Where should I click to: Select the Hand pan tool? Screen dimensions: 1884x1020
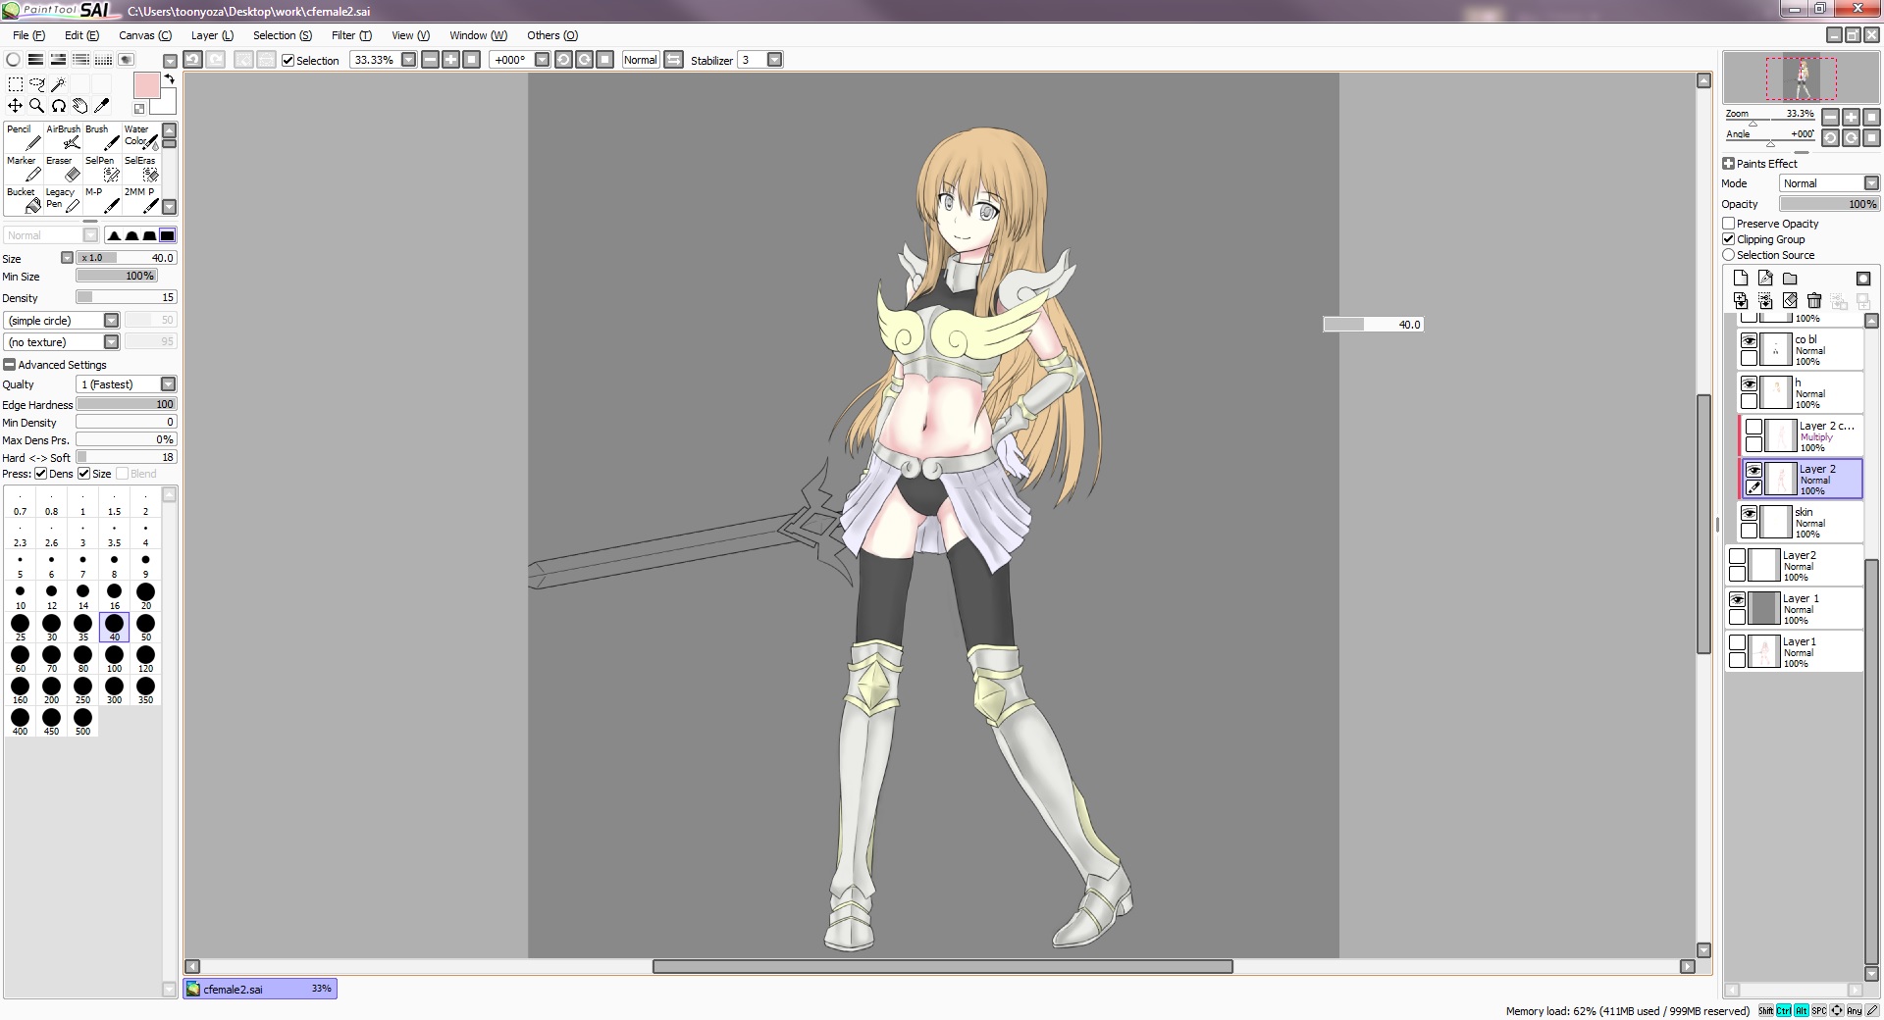coord(79,106)
